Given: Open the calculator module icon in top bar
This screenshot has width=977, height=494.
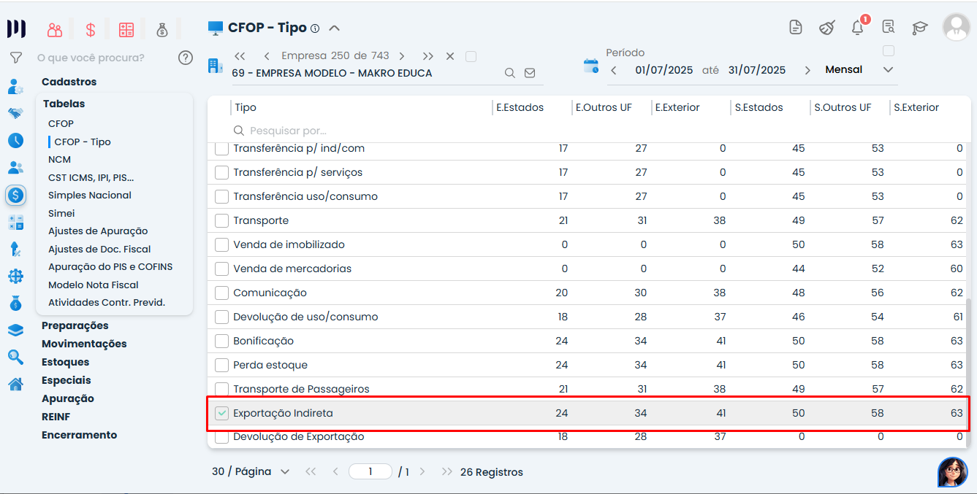Looking at the screenshot, I should [126, 30].
